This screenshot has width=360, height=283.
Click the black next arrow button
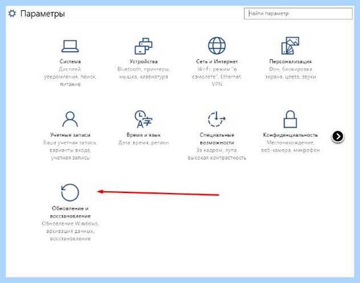click(x=337, y=136)
